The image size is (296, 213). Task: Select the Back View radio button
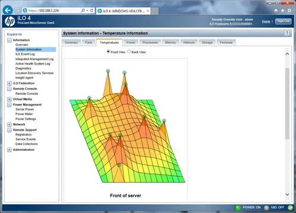coord(129,51)
